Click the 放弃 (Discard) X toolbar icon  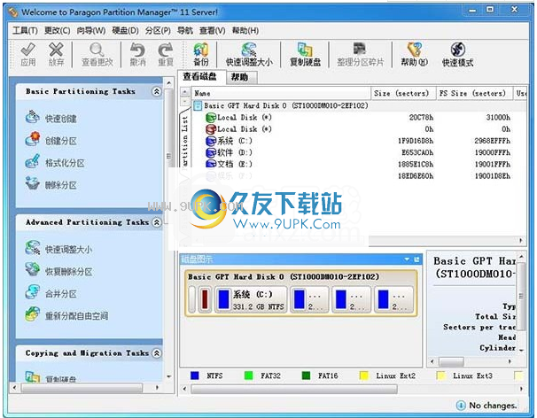point(56,50)
